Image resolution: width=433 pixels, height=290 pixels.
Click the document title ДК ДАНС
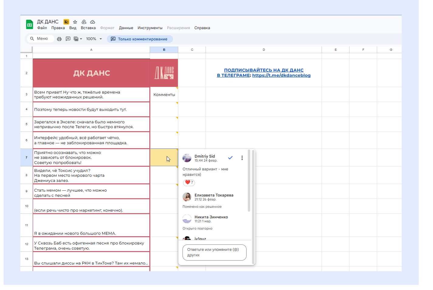tap(48, 22)
